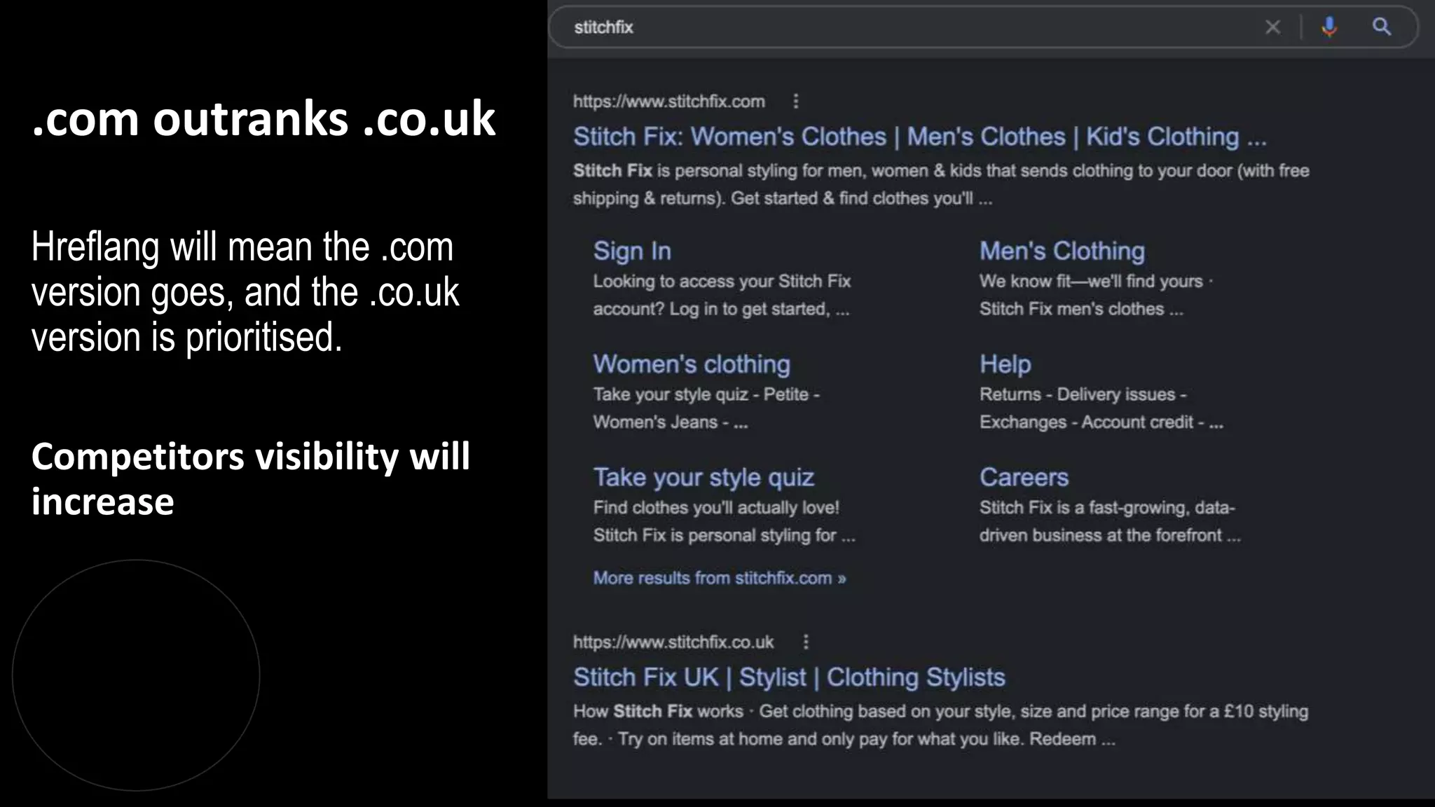The height and width of the screenshot is (807, 1435).
Task: Click 'Take your style quiz - Petite' description
Action: coord(706,408)
